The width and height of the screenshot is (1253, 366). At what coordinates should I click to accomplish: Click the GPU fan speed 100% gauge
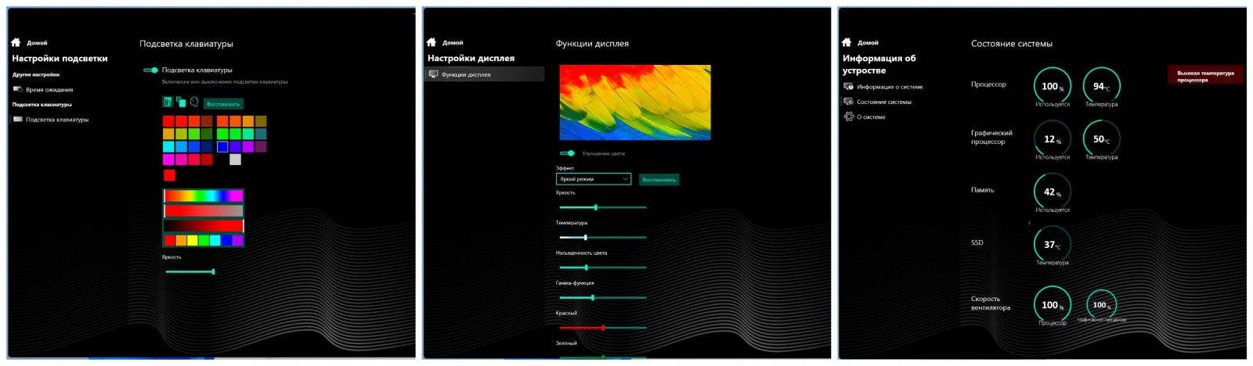pos(1101,305)
